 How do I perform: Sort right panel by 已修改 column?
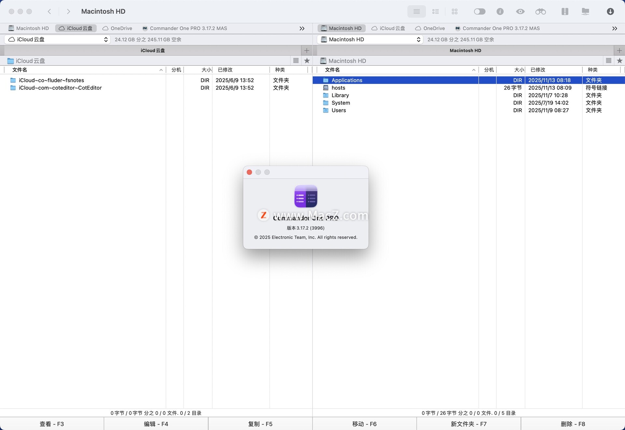coord(538,70)
